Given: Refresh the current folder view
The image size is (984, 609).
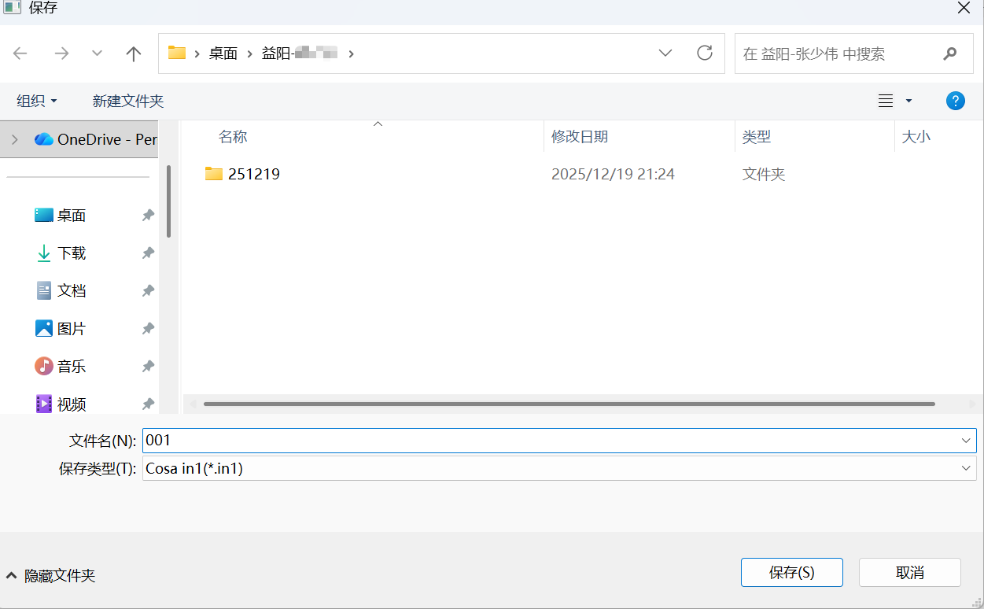Looking at the screenshot, I should 705,53.
